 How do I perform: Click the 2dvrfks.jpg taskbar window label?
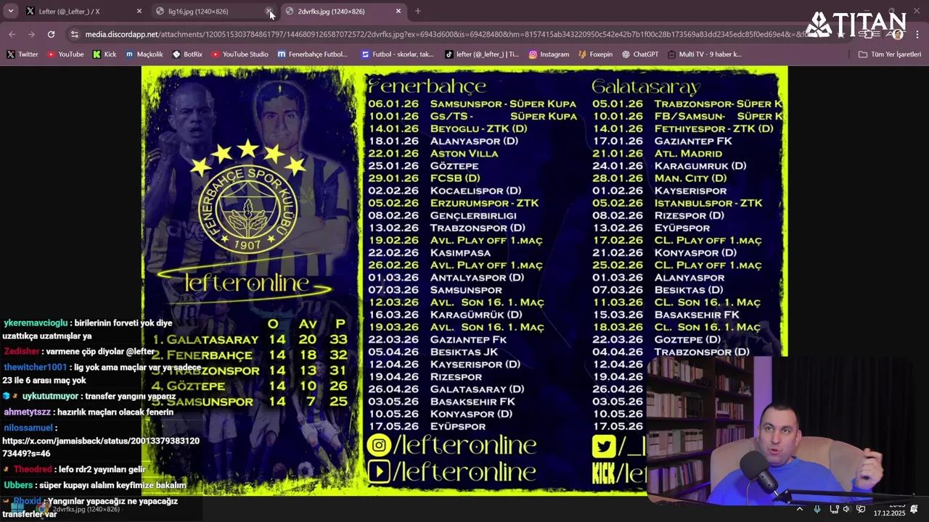86,510
